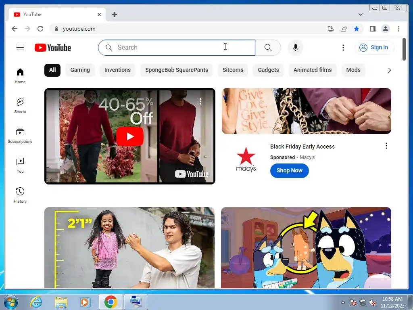This screenshot has width=413, height=310.
Task: Play the 40-65% Off video ad
Action: pos(129,136)
